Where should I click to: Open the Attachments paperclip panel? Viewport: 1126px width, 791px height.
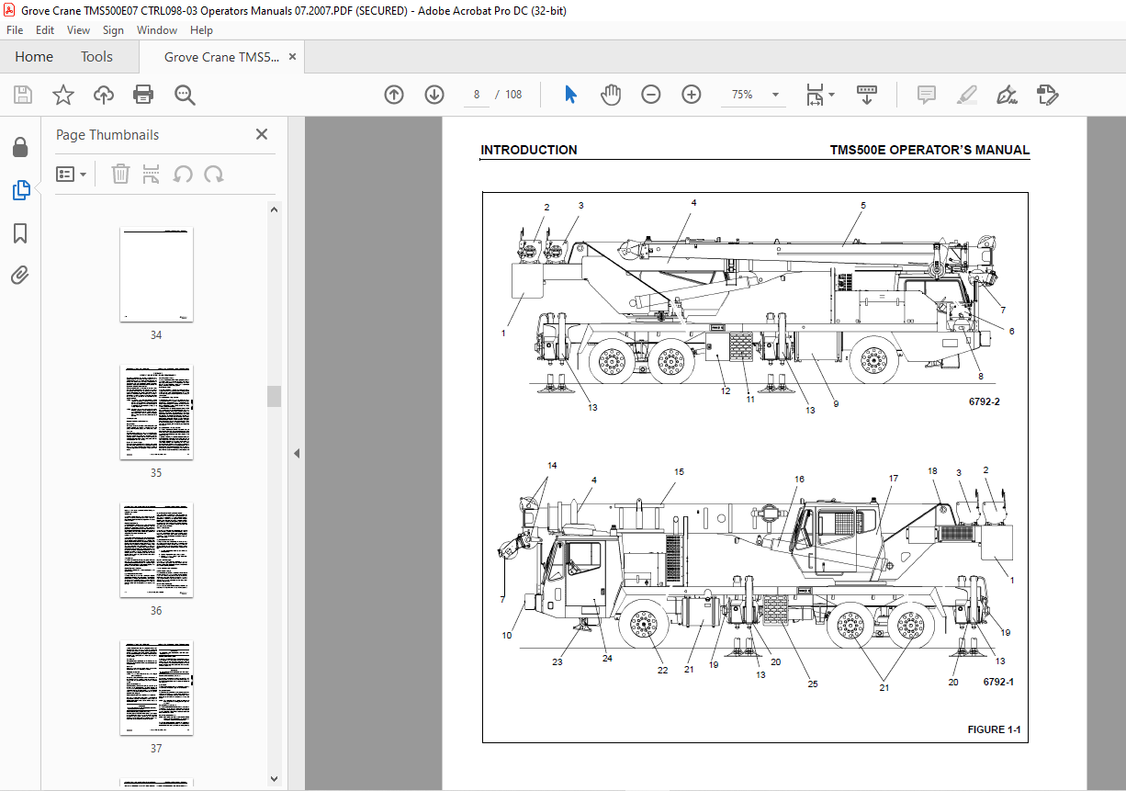20,275
